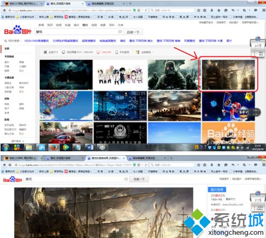Go to home page in upper browser

pyautogui.click(x=219, y=10)
